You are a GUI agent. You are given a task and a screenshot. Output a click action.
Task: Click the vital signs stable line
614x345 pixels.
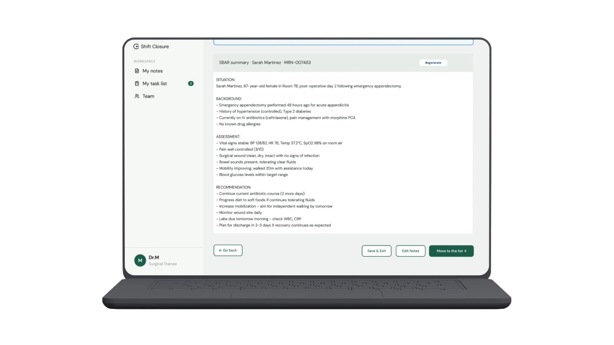coord(279,143)
